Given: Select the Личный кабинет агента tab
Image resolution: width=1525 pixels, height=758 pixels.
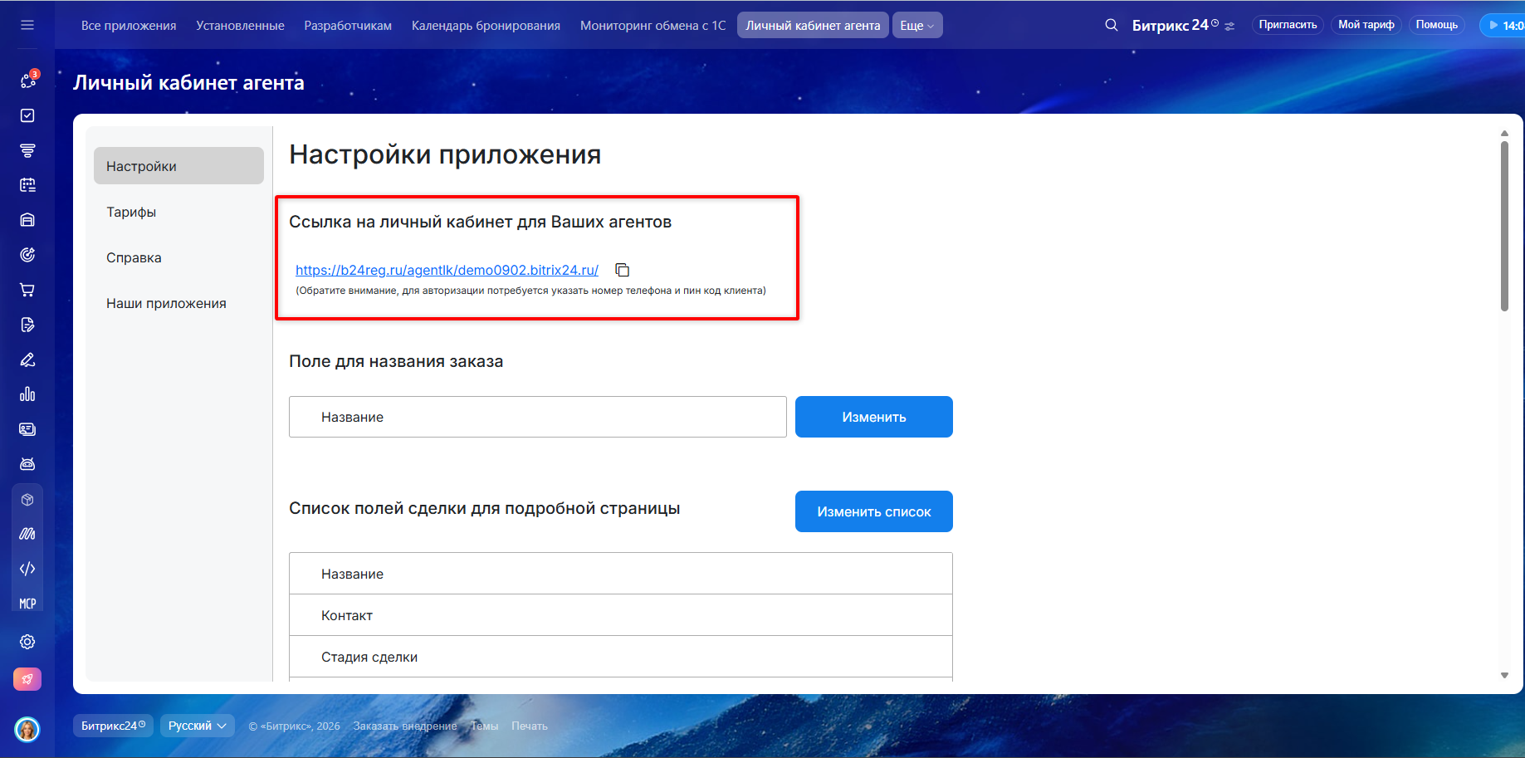Looking at the screenshot, I should (x=813, y=25).
